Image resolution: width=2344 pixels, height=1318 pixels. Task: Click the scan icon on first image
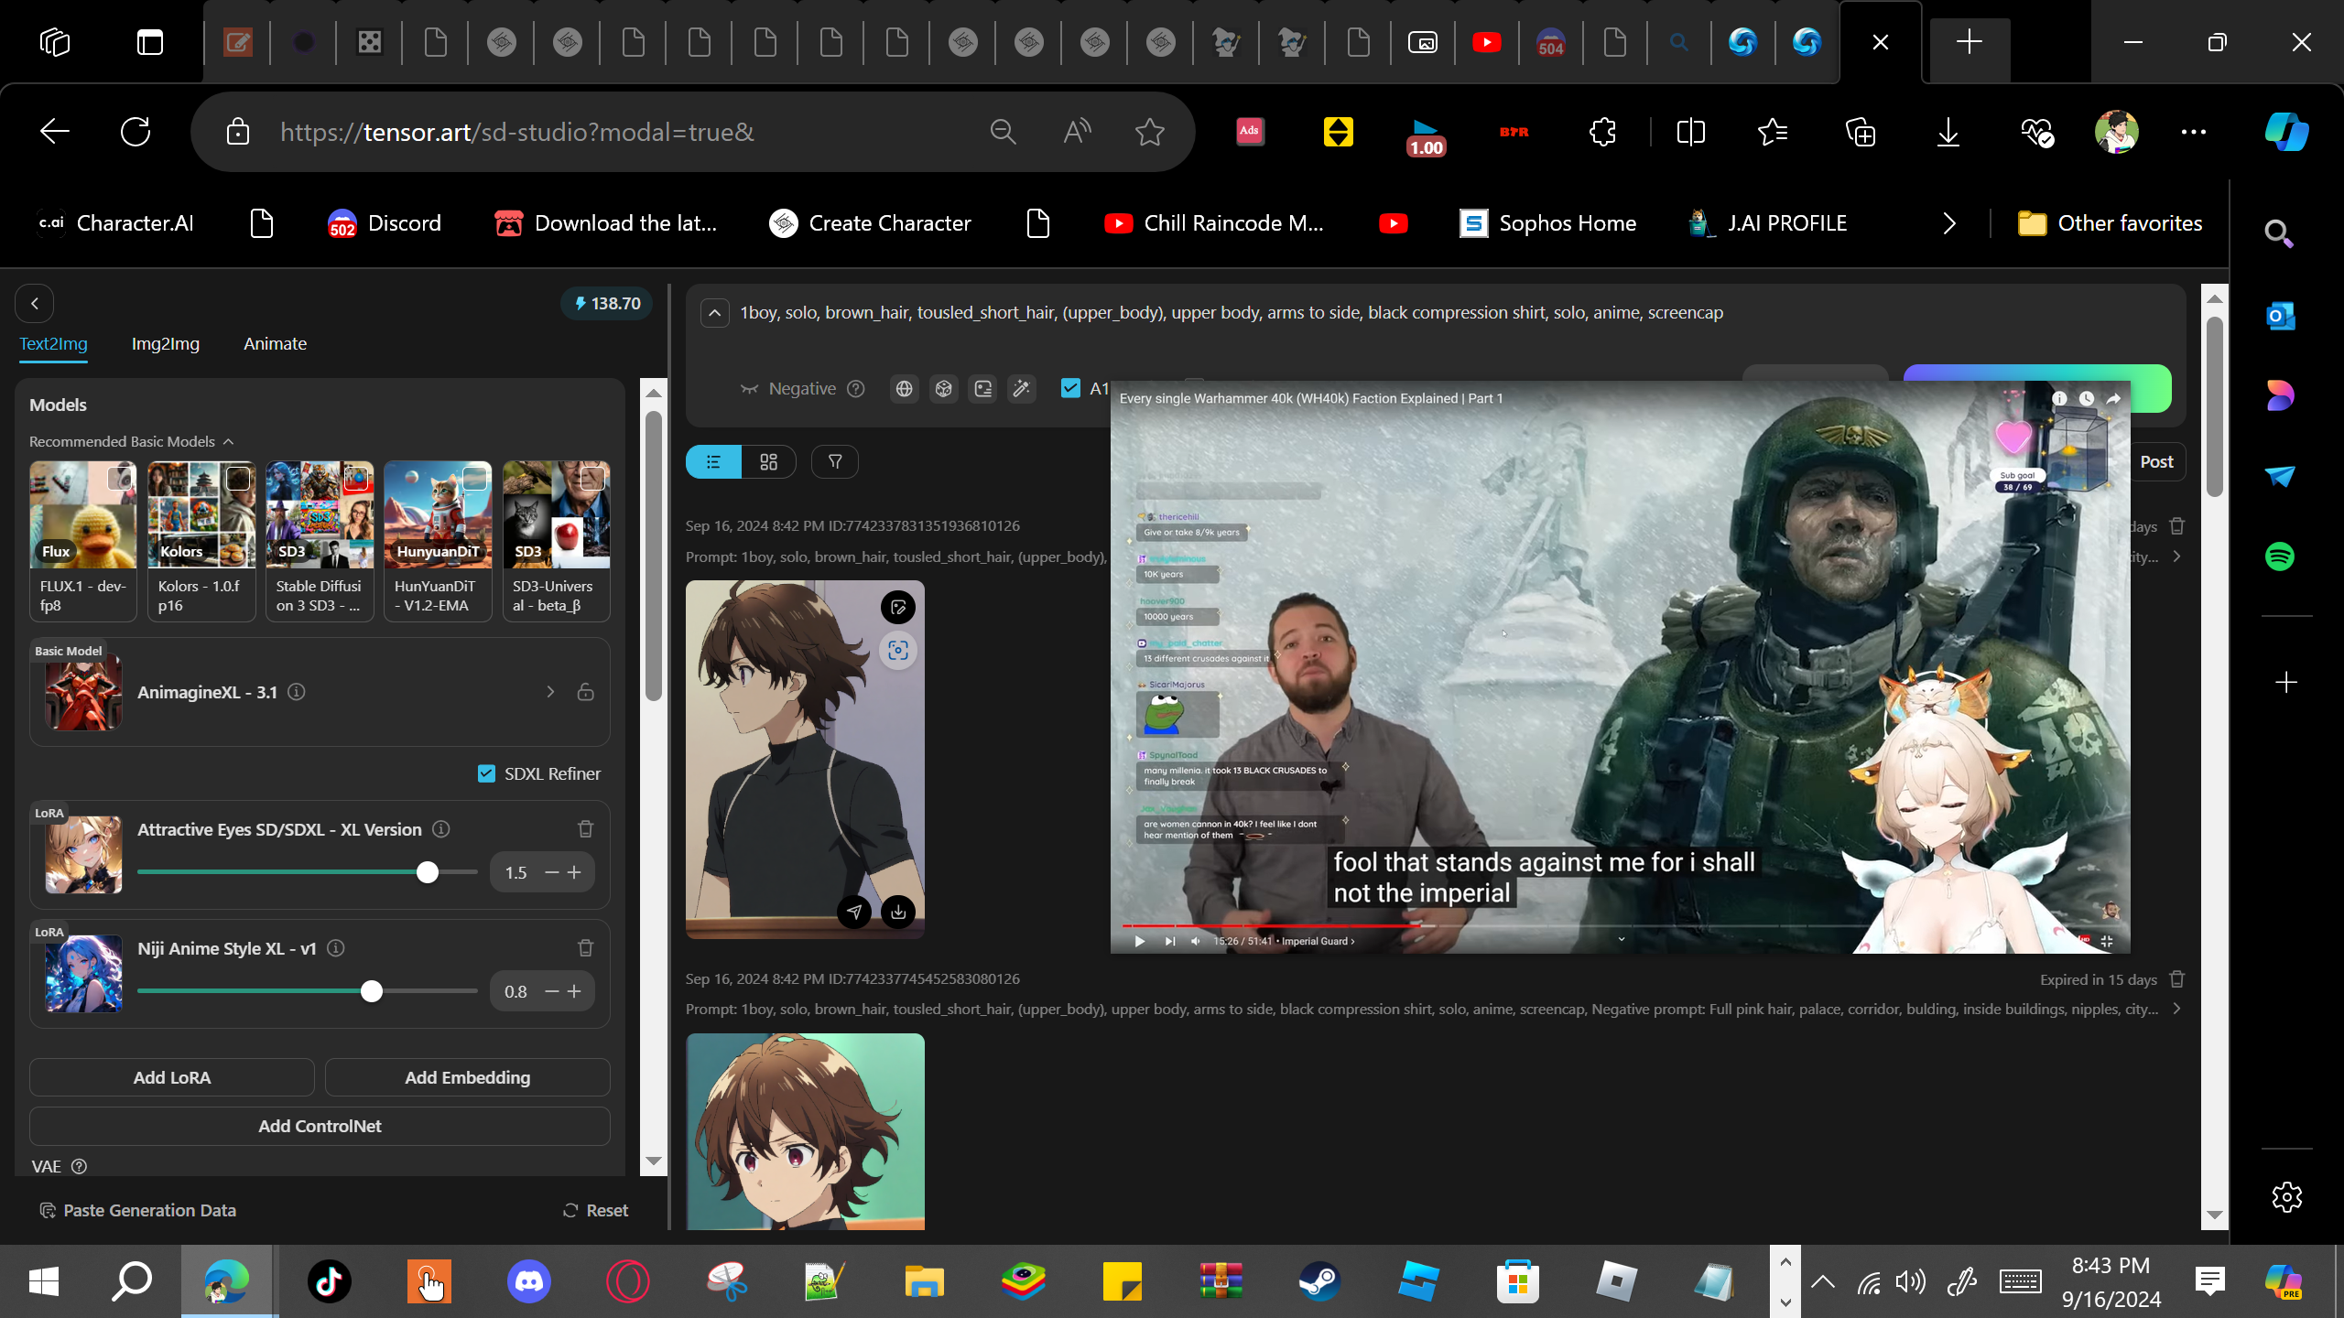898,651
